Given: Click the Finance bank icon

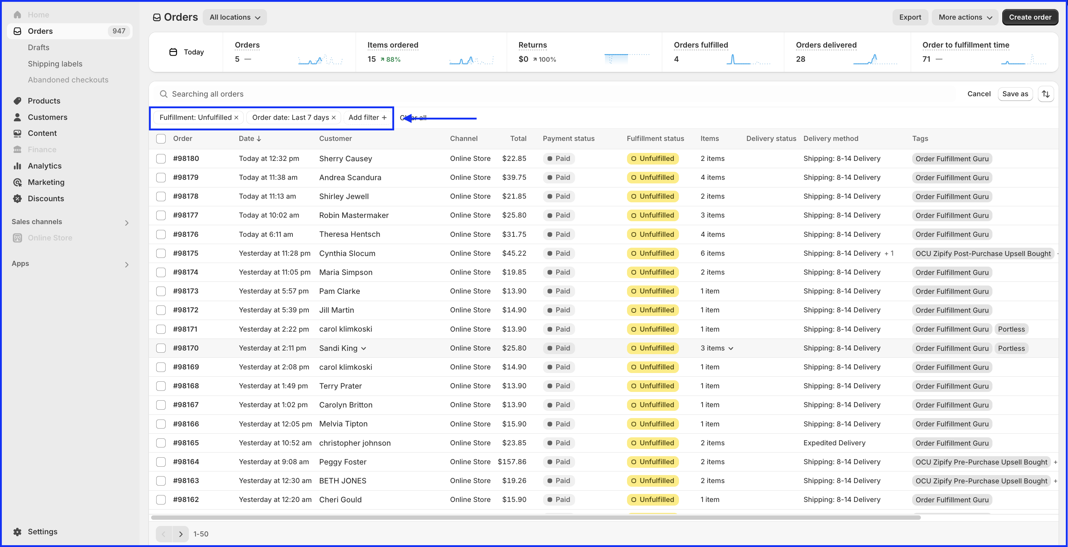Looking at the screenshot, I should coord(17,150).
